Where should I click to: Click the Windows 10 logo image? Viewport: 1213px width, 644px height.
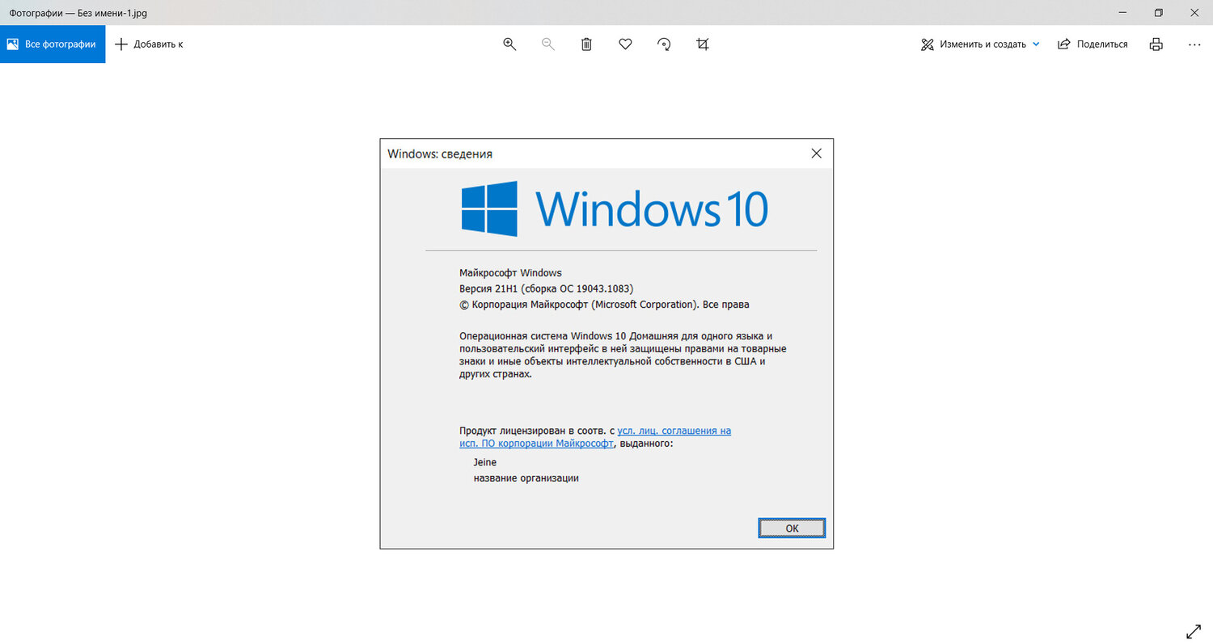coord(614,208)
